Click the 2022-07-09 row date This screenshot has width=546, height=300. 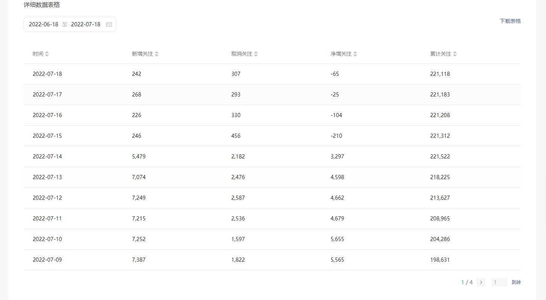(x=47, y=260)
